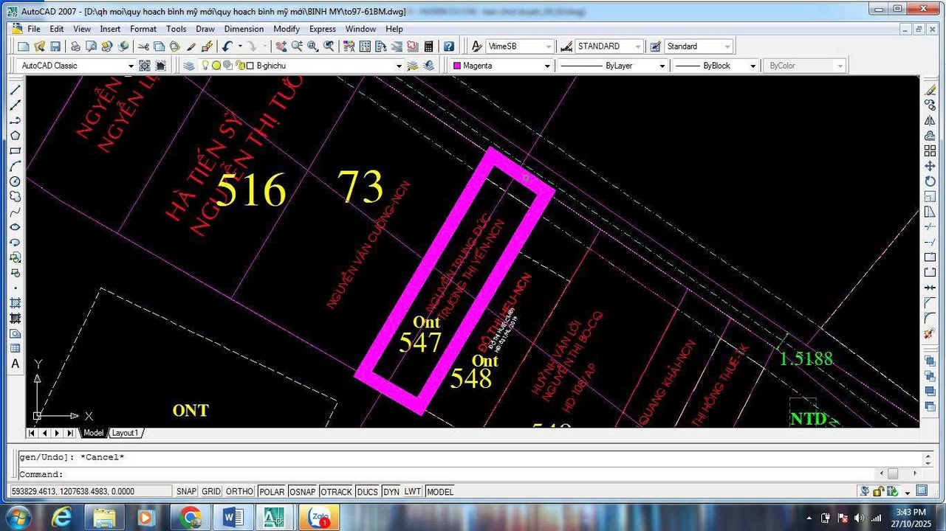Screen dimensions: 946x531
Task: Click the Undo arrow icon
Action: (x=227, y=46)
